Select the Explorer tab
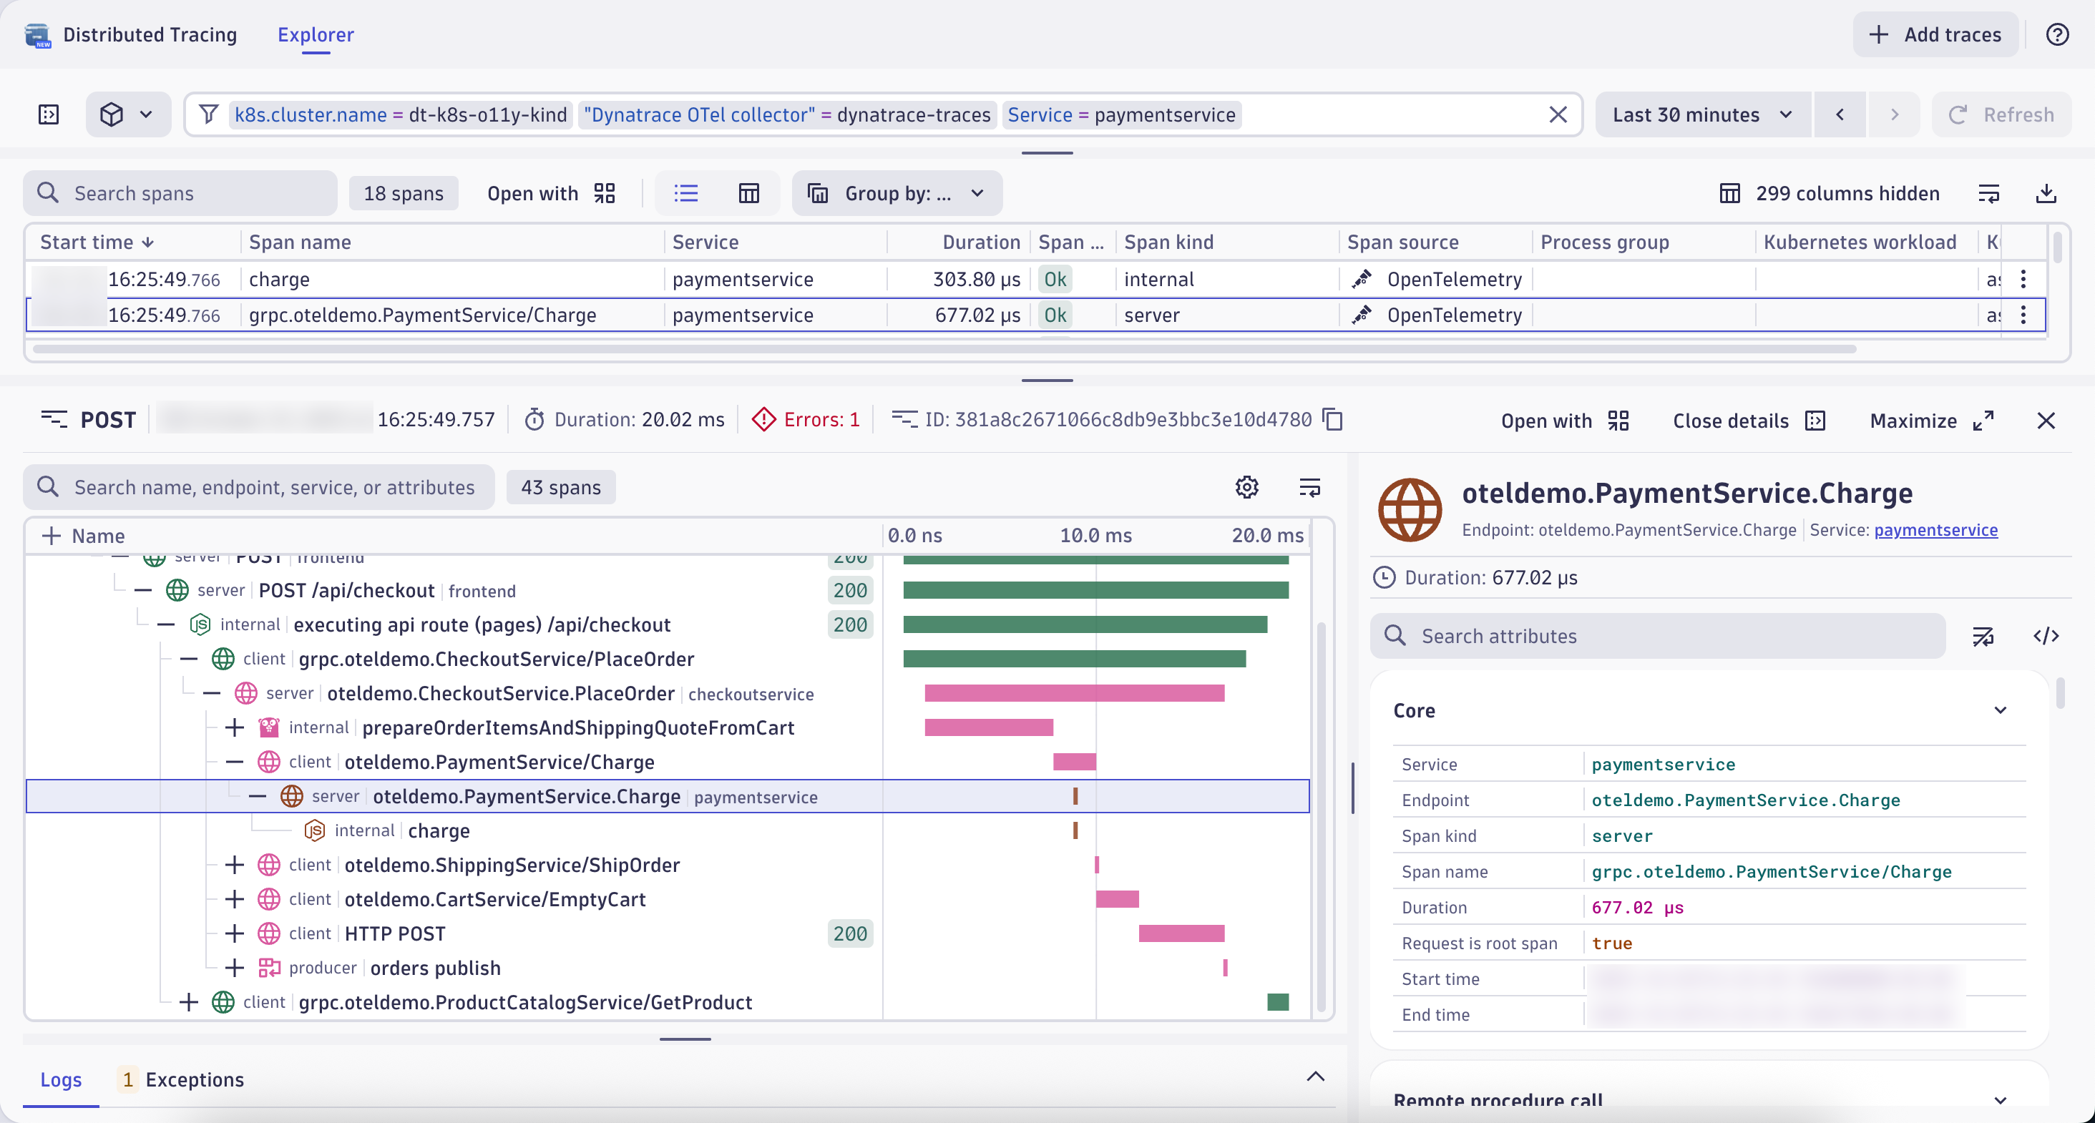2095x1123 pixels. (315, 34)
